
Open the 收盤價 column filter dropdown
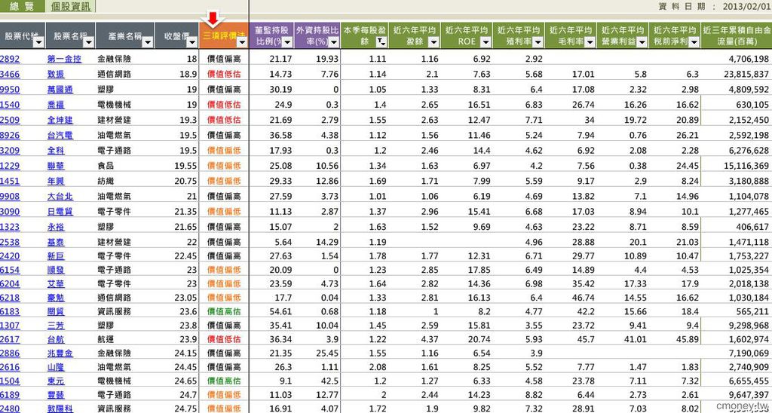pyautogui.click(x=192, y=43)
